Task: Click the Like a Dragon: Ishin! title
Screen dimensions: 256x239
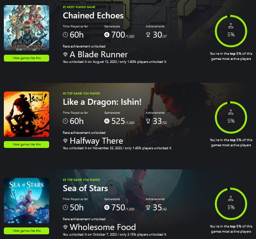Action: point(102,102)
